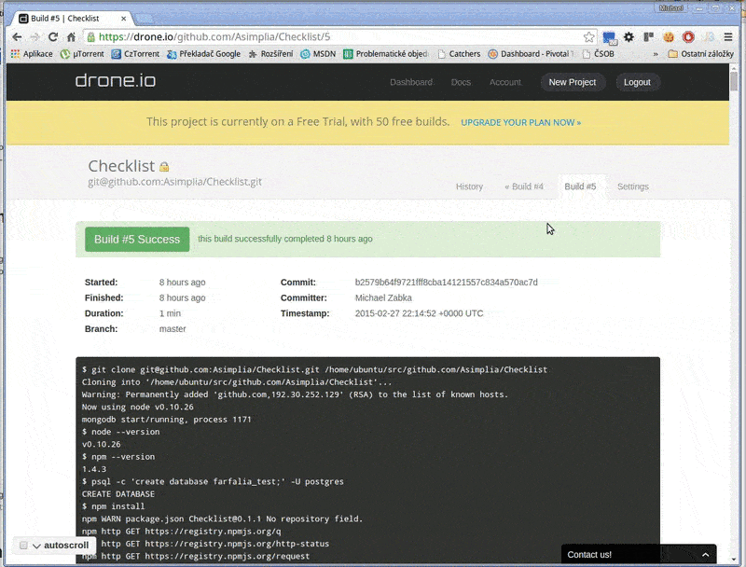Open Docs in top navigation

[x=461, y=82]
